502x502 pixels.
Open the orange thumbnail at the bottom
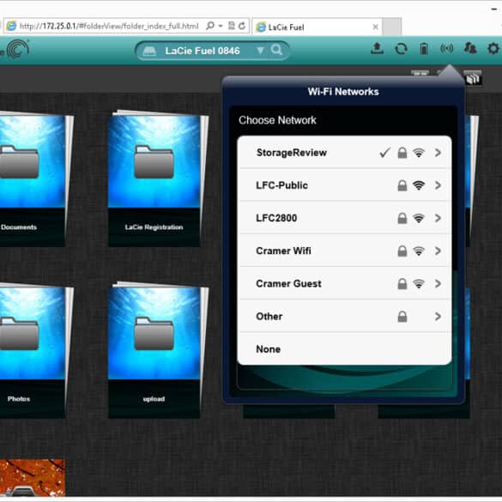tap(33, 478)
